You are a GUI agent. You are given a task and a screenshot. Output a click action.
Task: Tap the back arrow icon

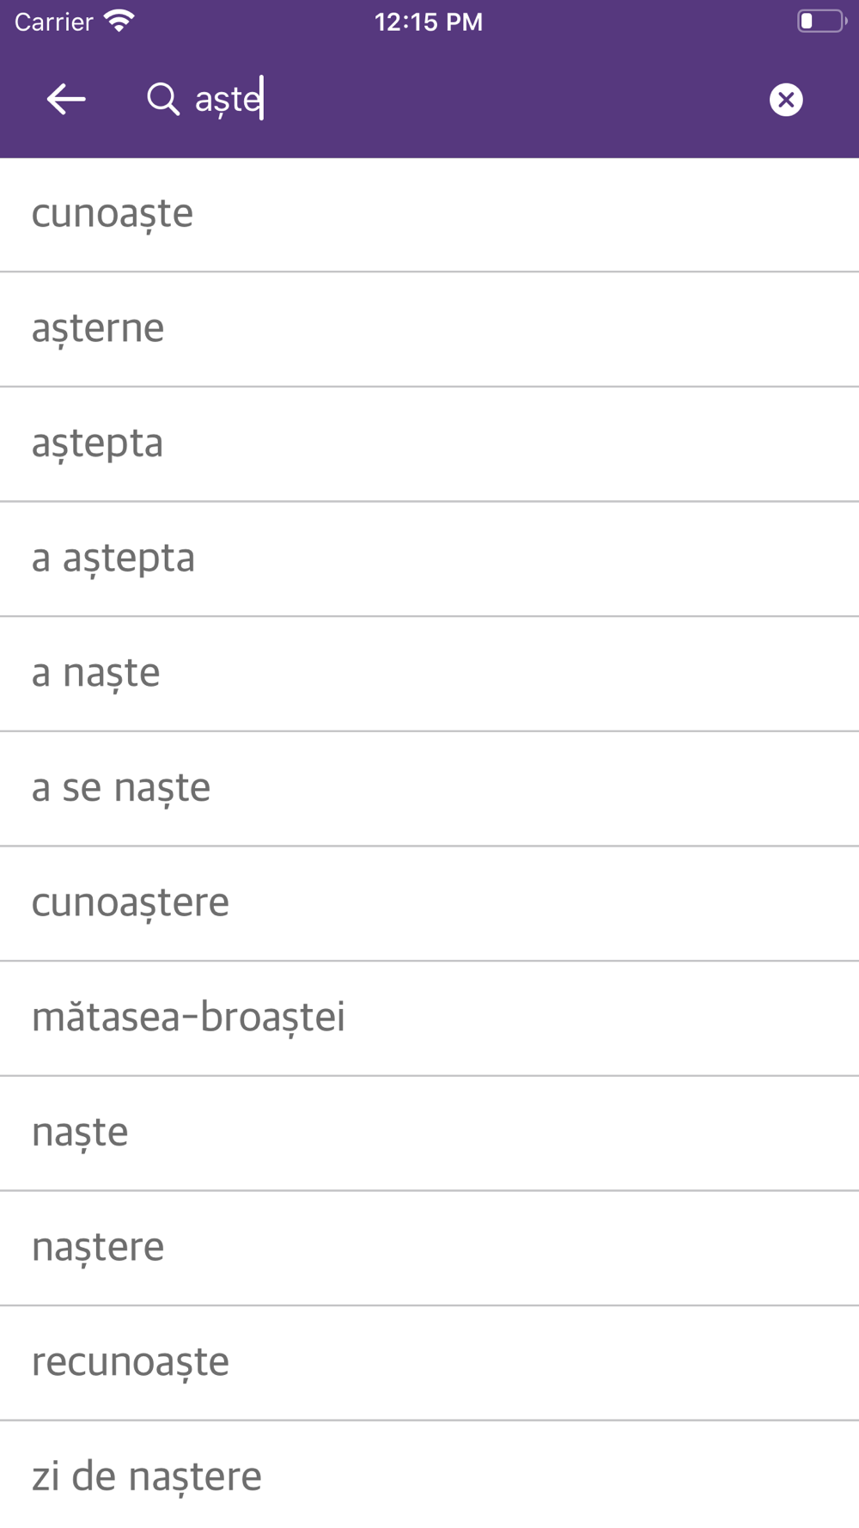coord(66,100)
